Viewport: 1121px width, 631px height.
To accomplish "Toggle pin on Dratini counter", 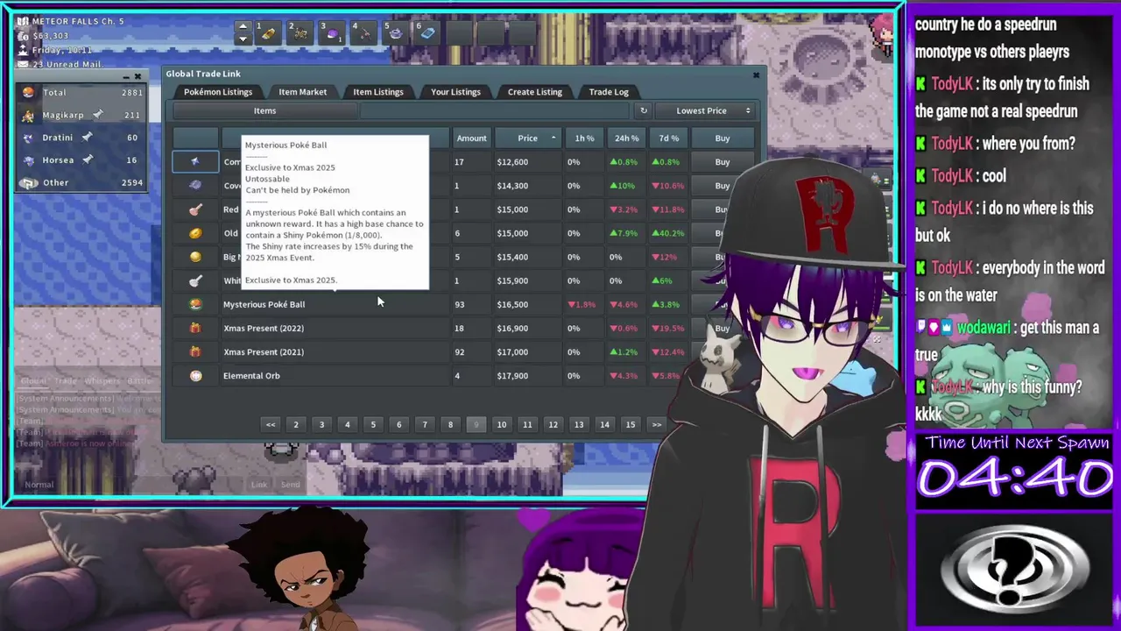I will tap(87, 138).
